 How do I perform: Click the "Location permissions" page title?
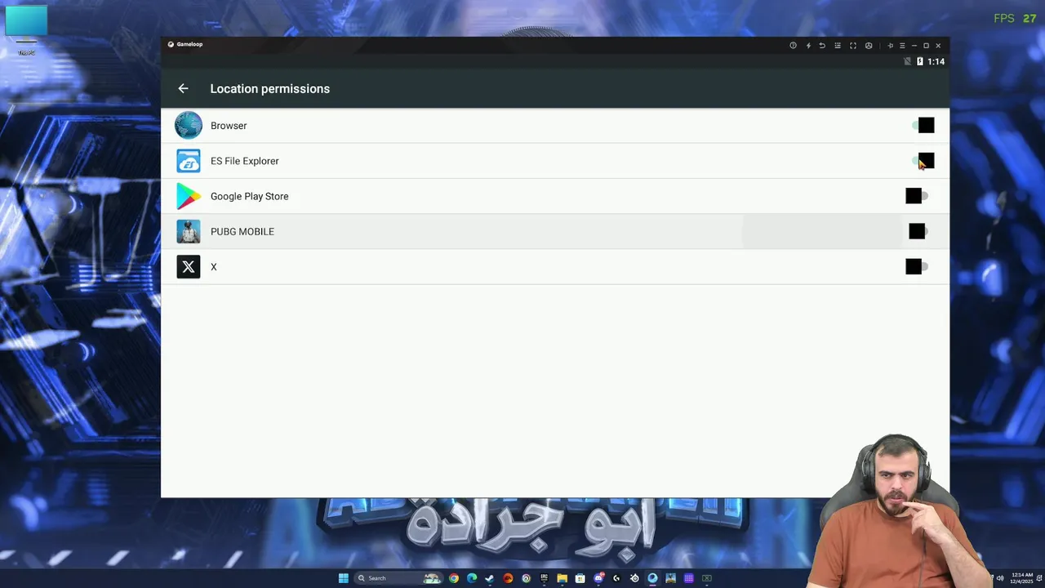pos(270,88)
